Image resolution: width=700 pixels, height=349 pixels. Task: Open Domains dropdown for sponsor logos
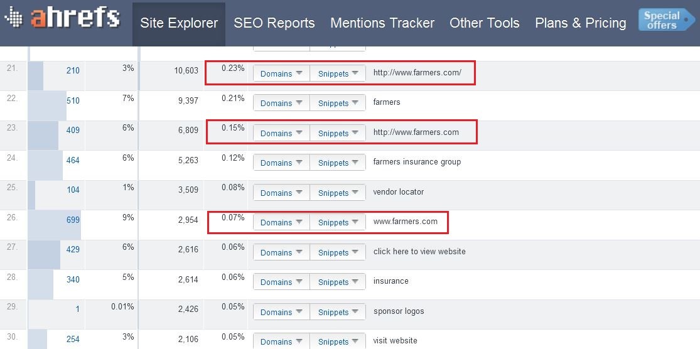click(281, 312)
